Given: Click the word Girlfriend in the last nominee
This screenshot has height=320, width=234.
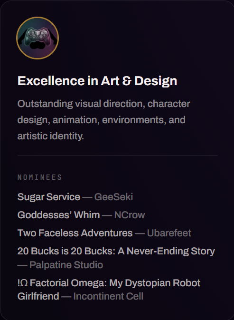Looking at the screenshot, I should (38, 296).
